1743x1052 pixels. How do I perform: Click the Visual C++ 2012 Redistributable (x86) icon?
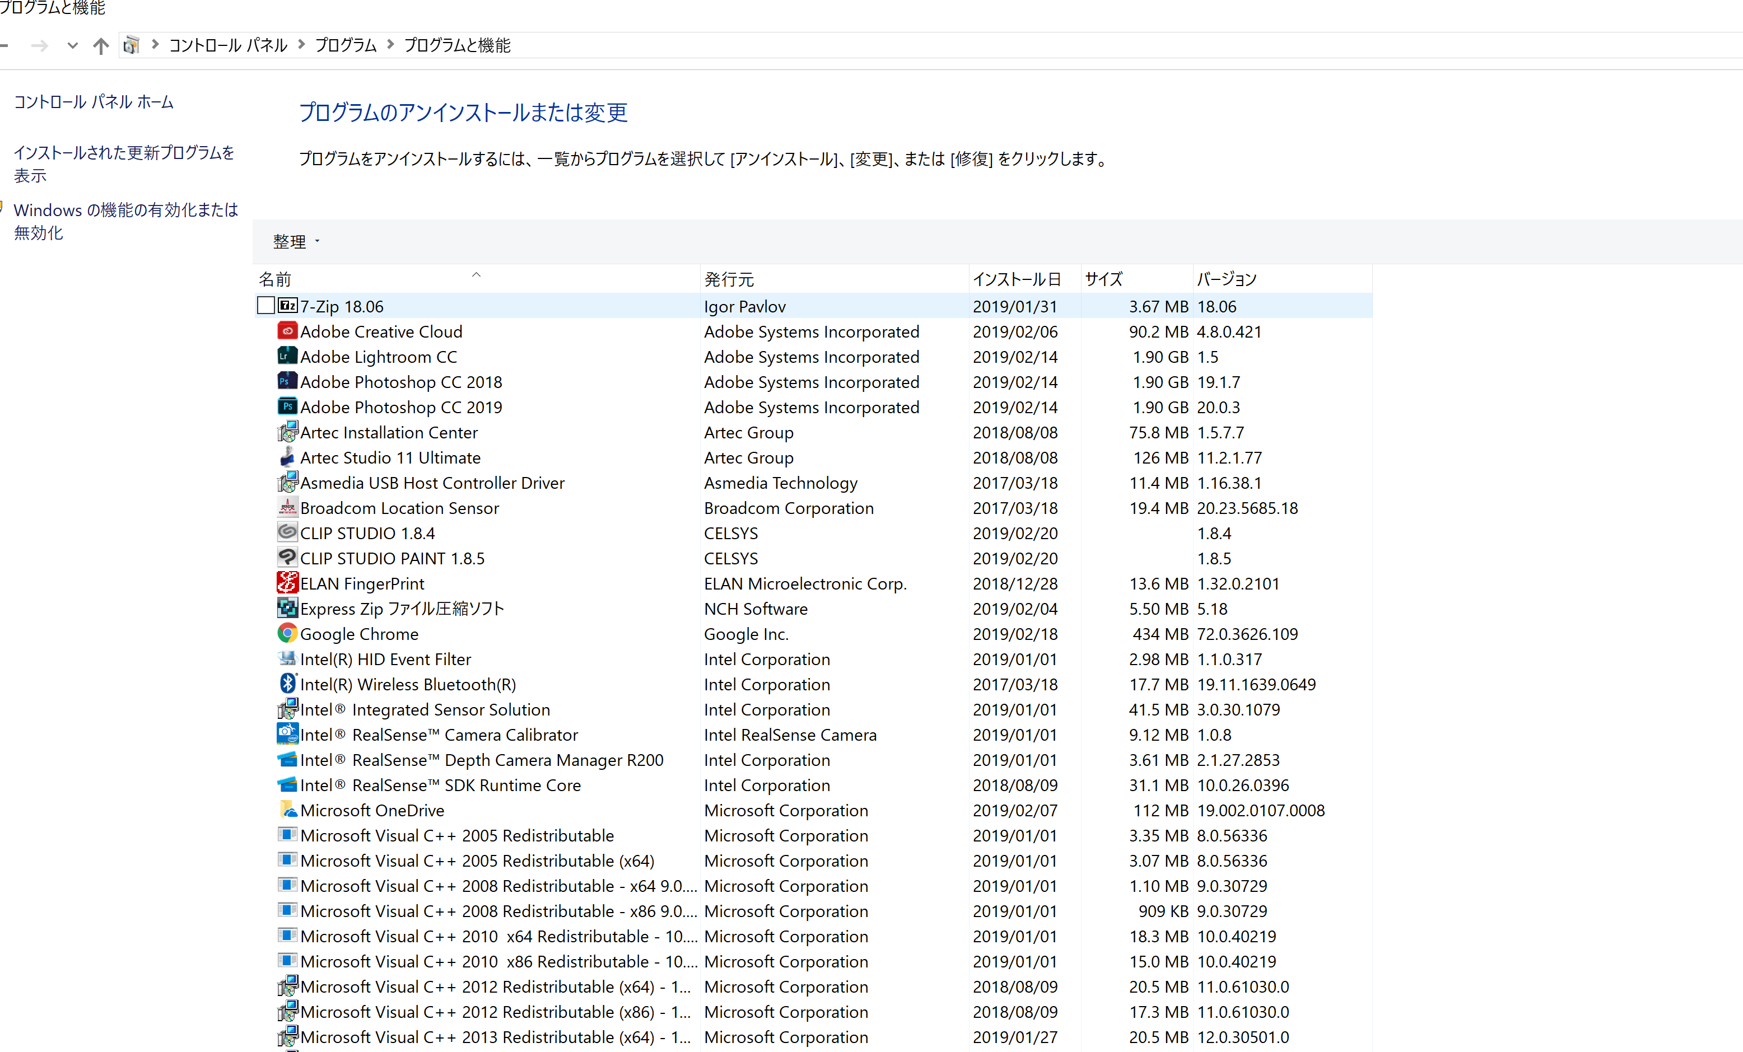(x=287, y=1012)
